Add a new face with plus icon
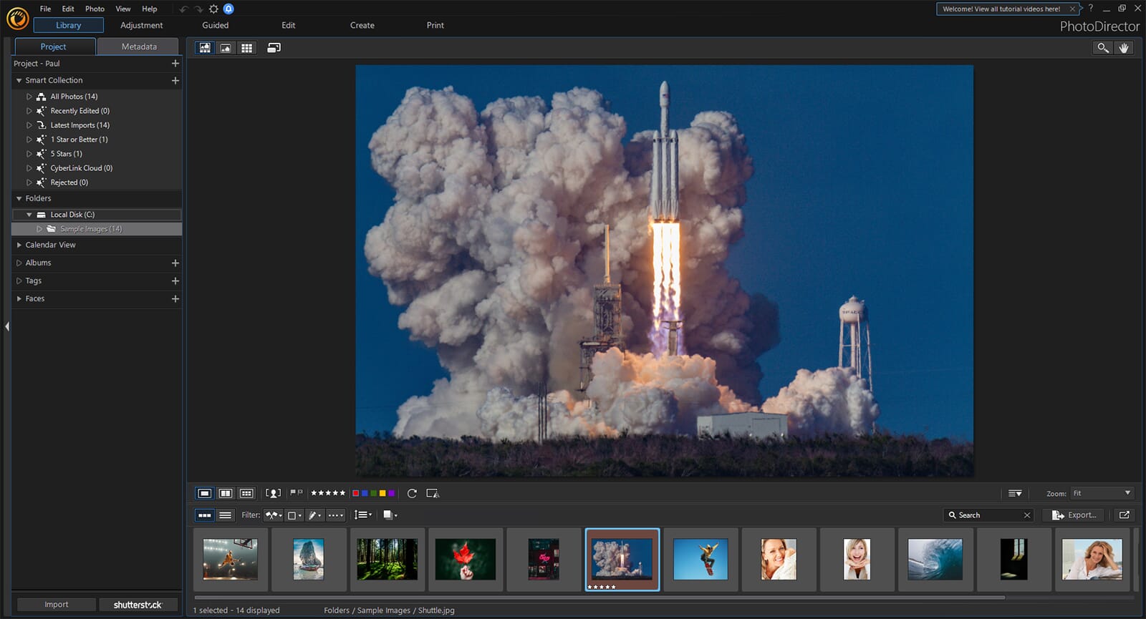 click(x=175, y=299)
